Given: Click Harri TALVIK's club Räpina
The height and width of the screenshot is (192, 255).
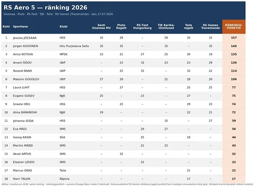Looking at the screenshot, I should coord(65,179).
